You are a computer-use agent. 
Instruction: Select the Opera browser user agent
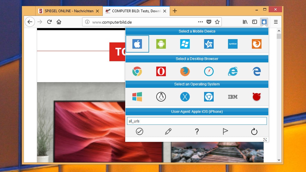pos(161,71)
